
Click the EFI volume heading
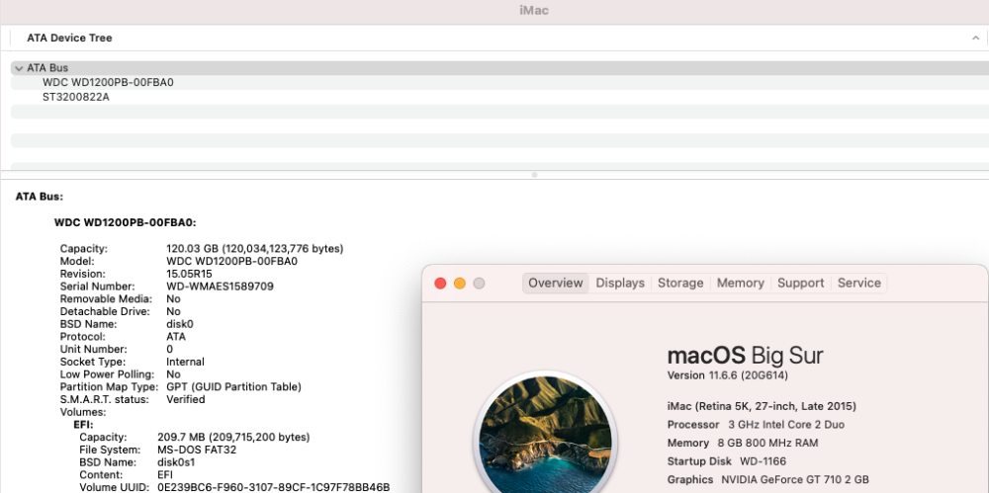(83, 425)
